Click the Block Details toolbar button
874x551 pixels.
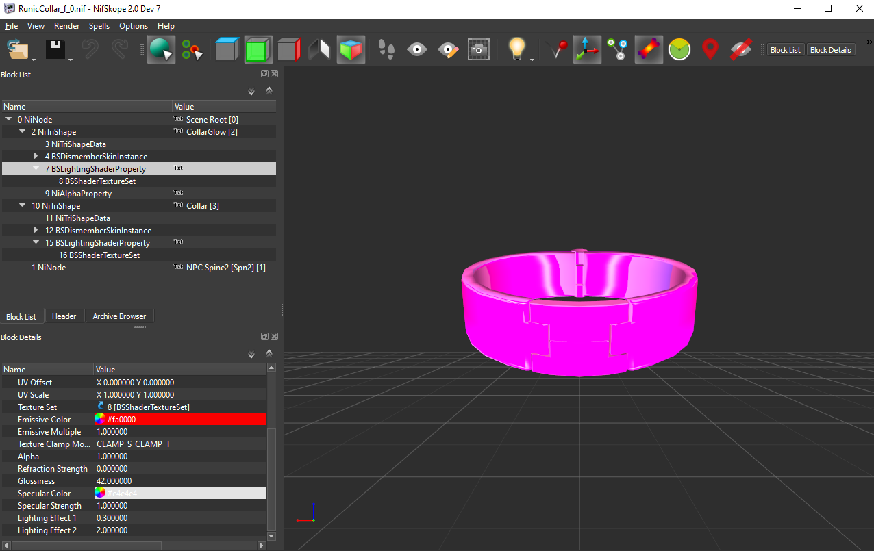coord(830,50)
